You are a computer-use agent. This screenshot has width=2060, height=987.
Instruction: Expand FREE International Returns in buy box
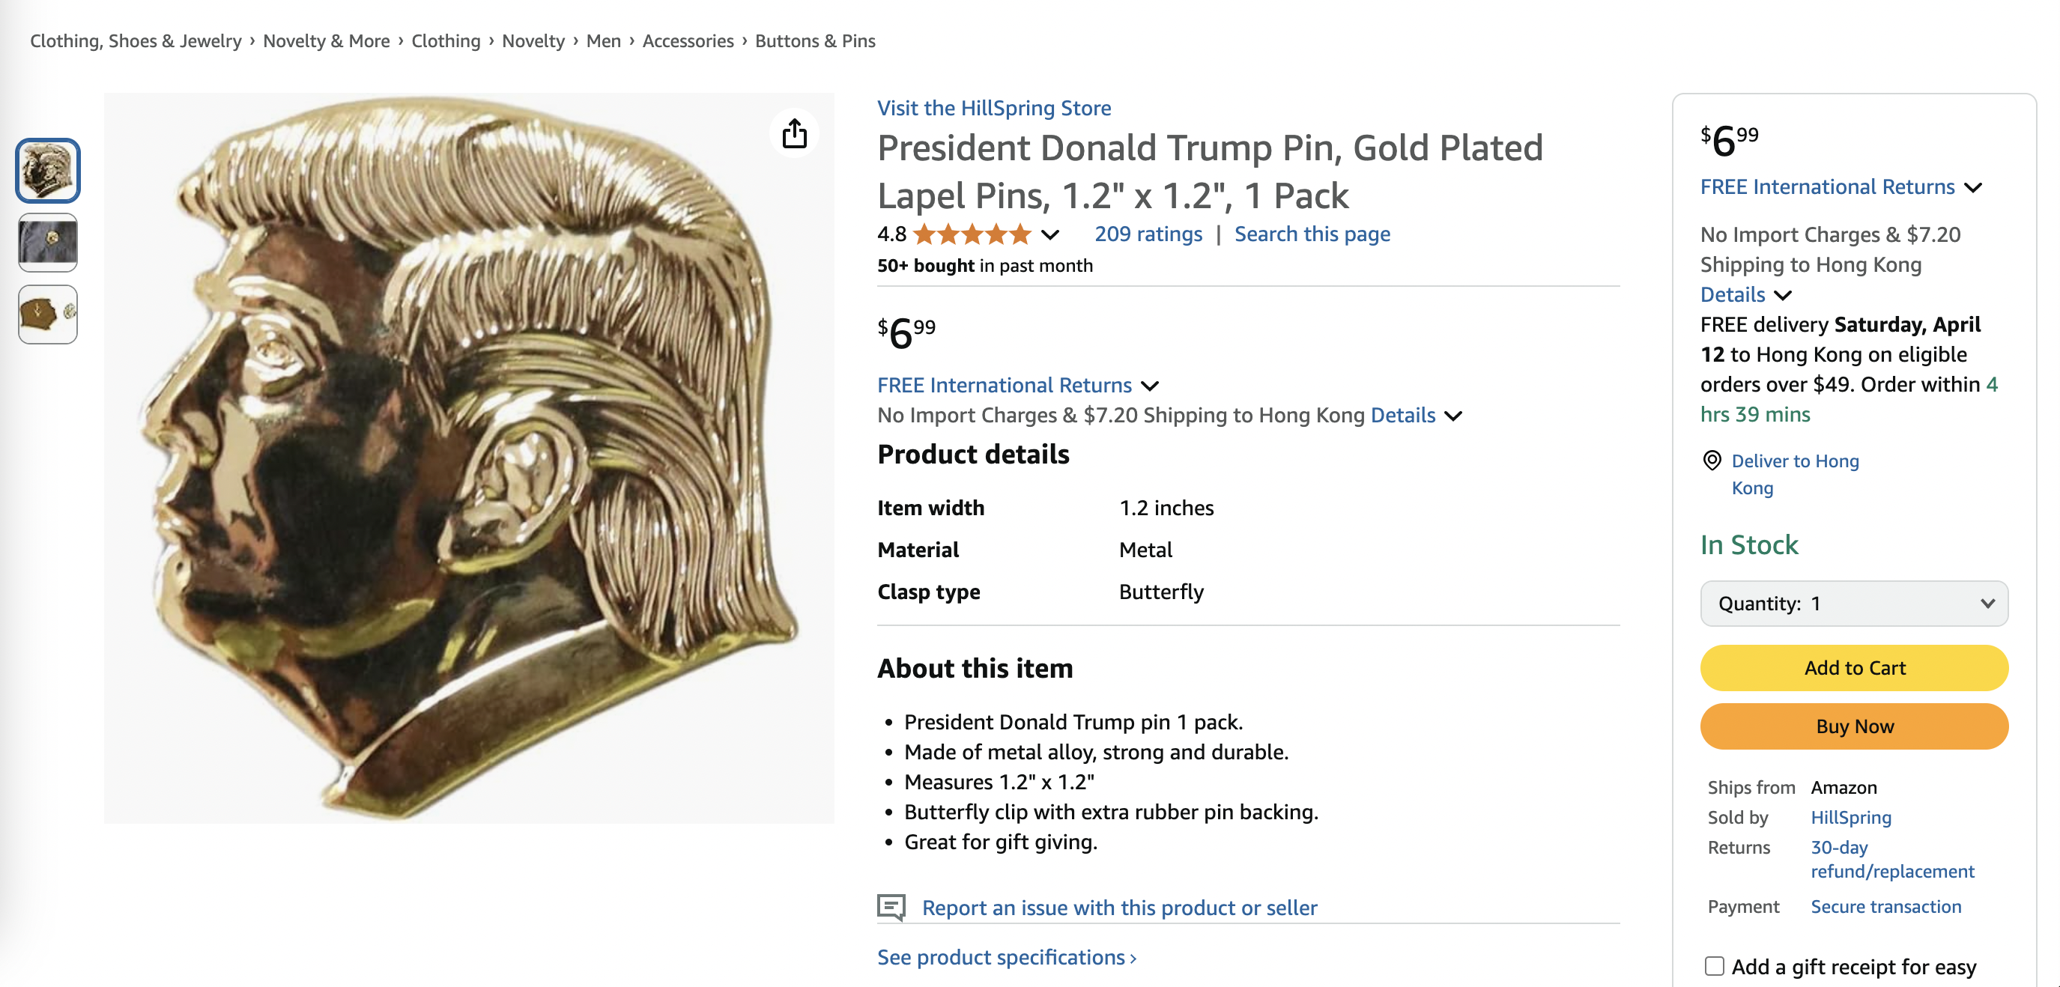point(1974,188)
